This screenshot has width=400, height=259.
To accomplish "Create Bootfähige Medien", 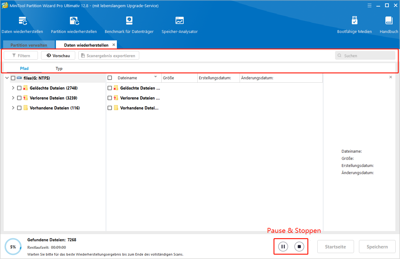I will click(x=355, y=21).
